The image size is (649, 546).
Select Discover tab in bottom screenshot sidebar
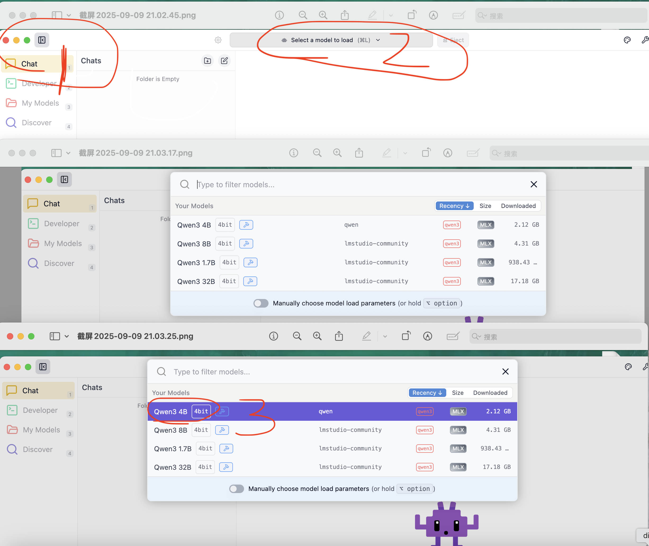point(38,449)
